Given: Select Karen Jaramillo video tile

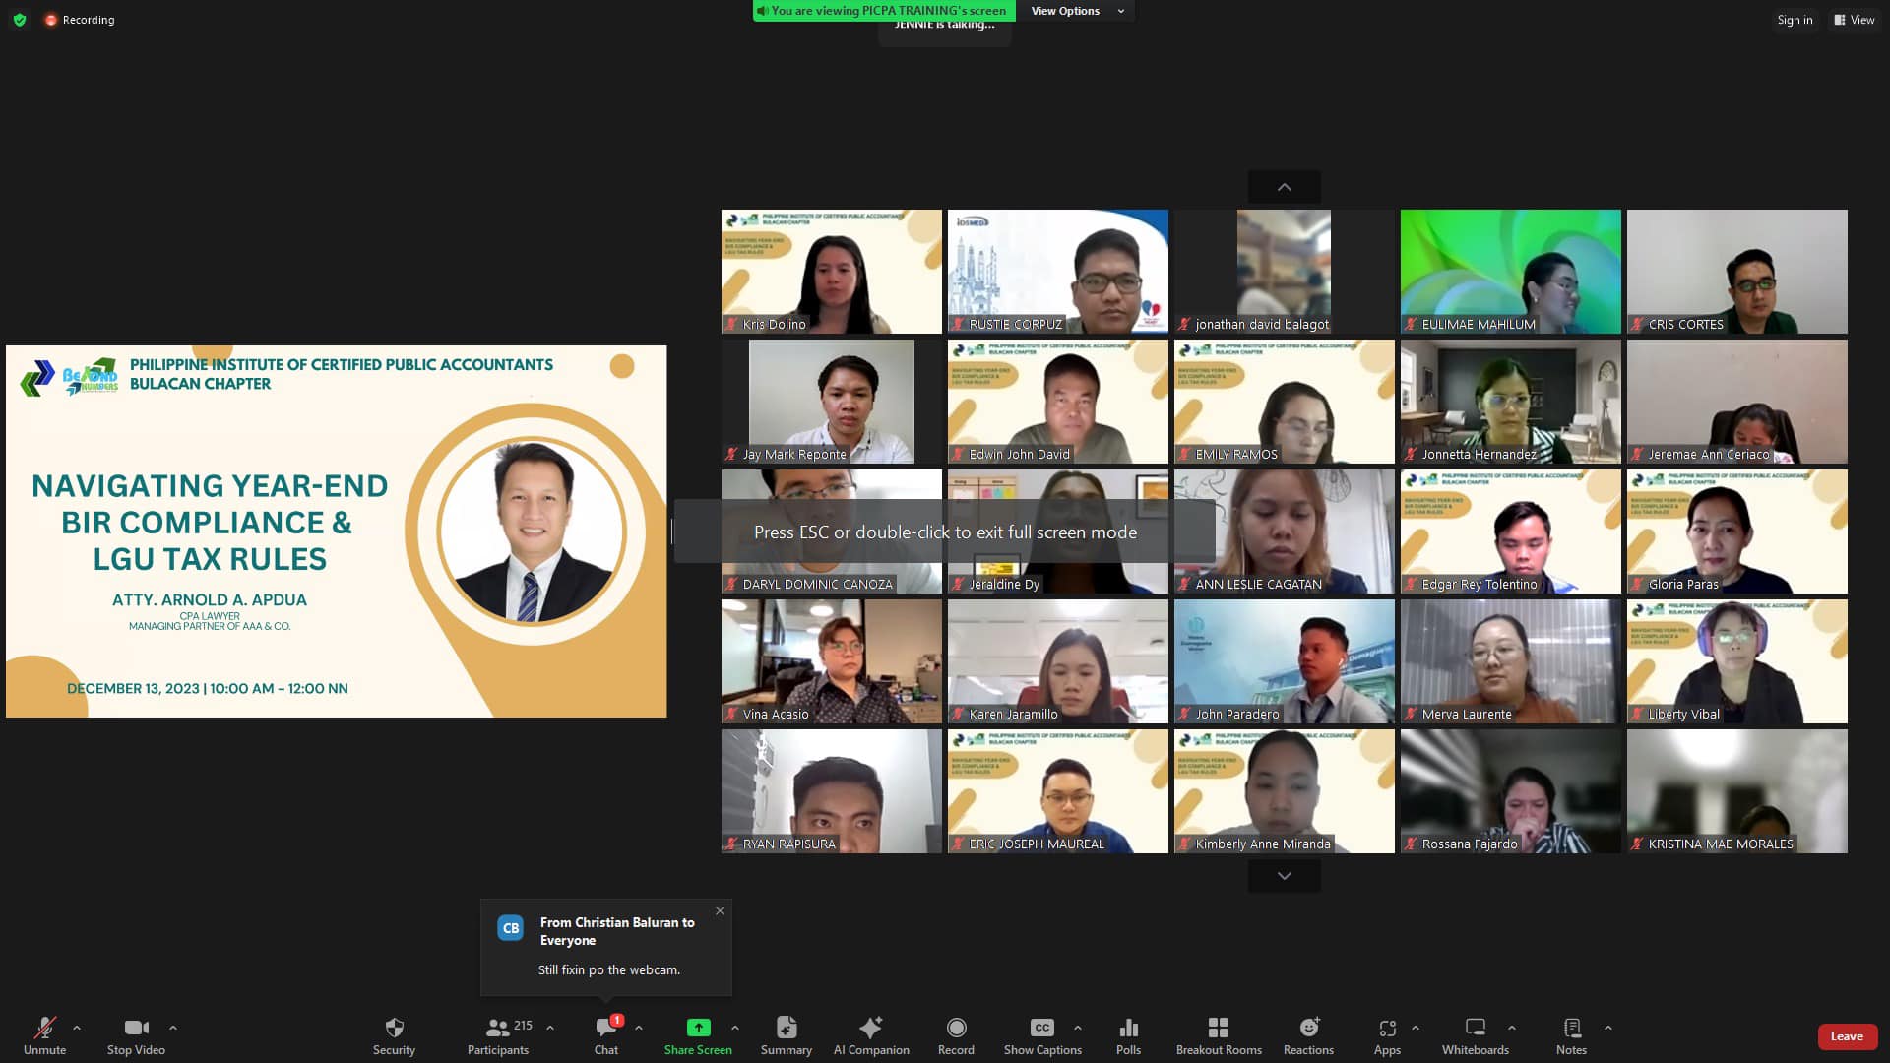Looking at the screenshot, I should point(1057,661).
